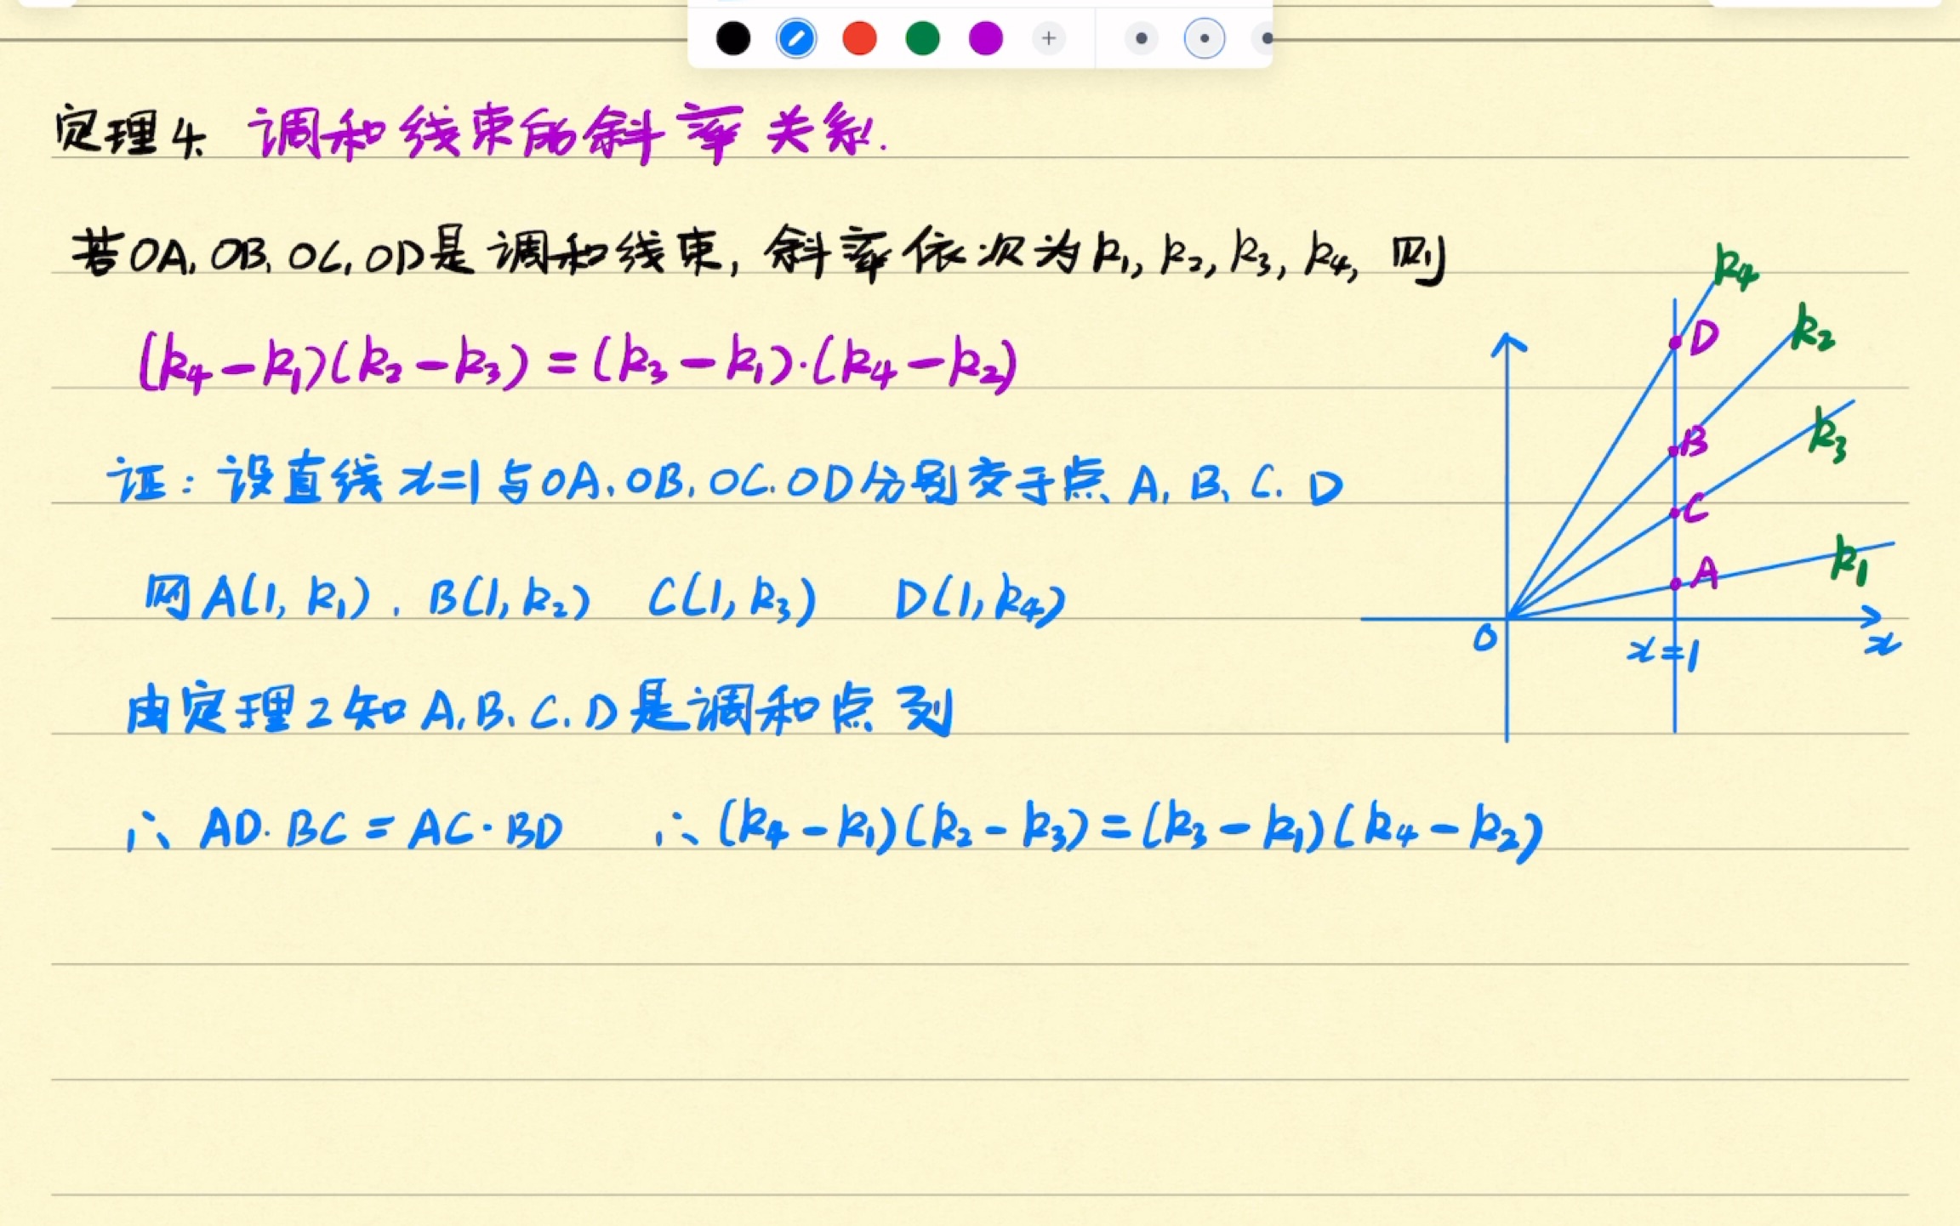
Task: Choose the thinnest stroke width dot
Action: tap(1142, 38)
